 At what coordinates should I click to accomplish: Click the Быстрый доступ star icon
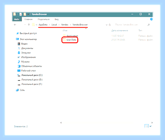tap(18, 33)
